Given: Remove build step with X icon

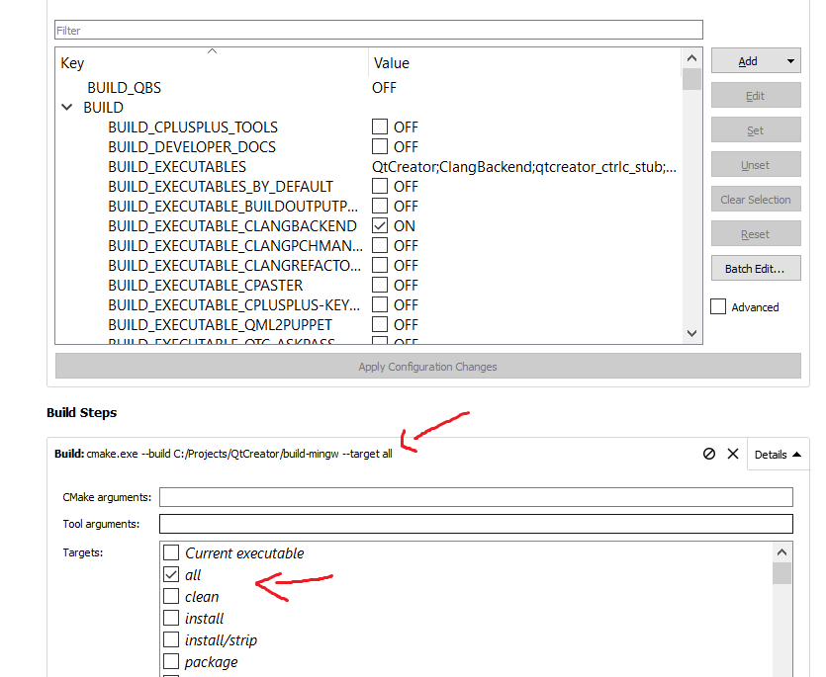Looking at the screenshot, I should coord(733,454).
